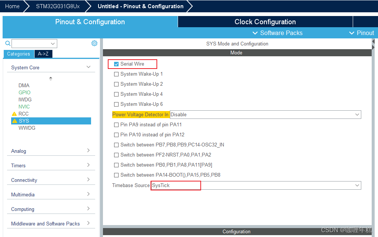Expand the Connectivity category
This screenshot has width=378, height=237.
tap(88, 179)
